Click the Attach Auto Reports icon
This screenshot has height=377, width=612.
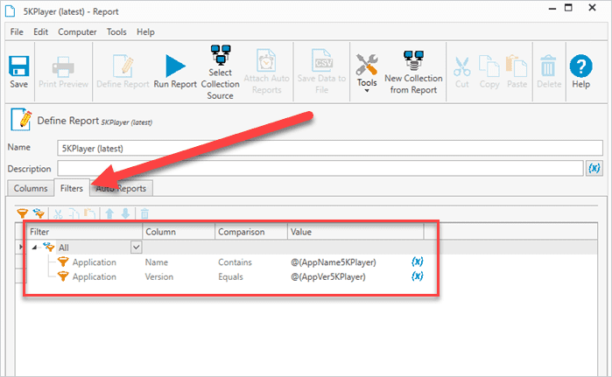coord(266,60)
